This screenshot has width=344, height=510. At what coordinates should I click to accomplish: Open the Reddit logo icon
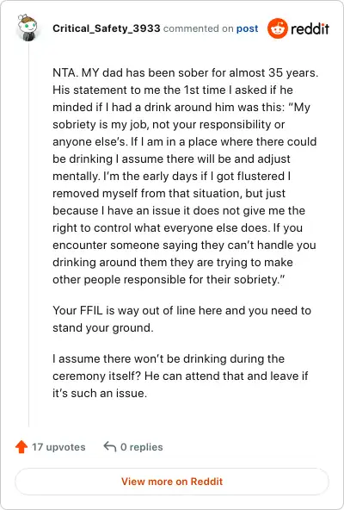(278, 28)
